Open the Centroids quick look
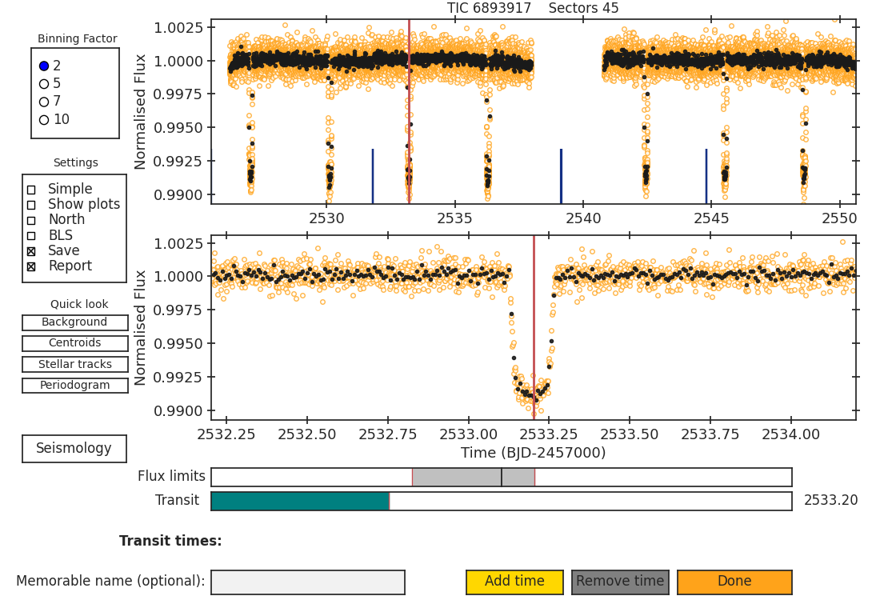This screenshot has width=880, height=600. [x=74, y=343]
